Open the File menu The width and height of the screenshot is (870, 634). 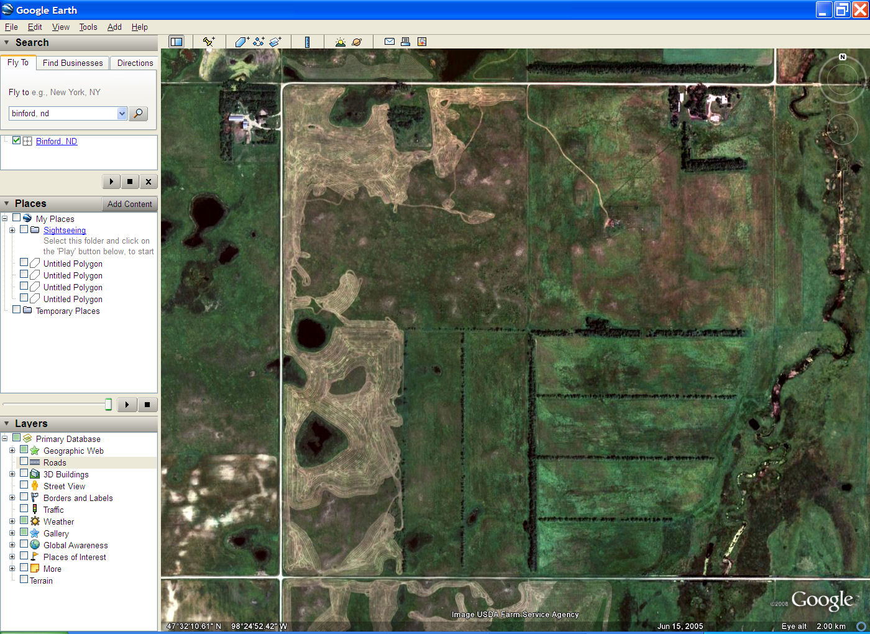[11, 27]
